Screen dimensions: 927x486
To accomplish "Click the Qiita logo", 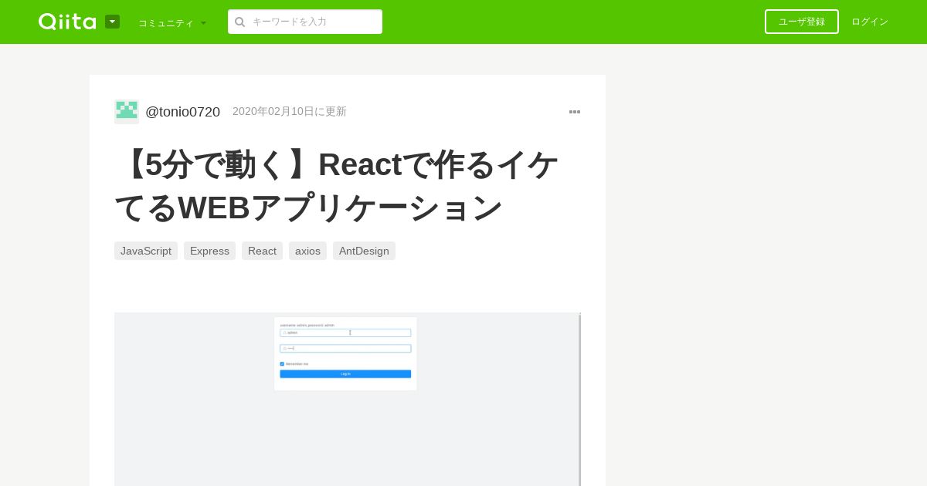I will point(67,22).
